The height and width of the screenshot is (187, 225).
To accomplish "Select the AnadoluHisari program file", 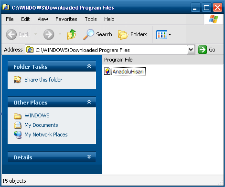I will 128,72.
